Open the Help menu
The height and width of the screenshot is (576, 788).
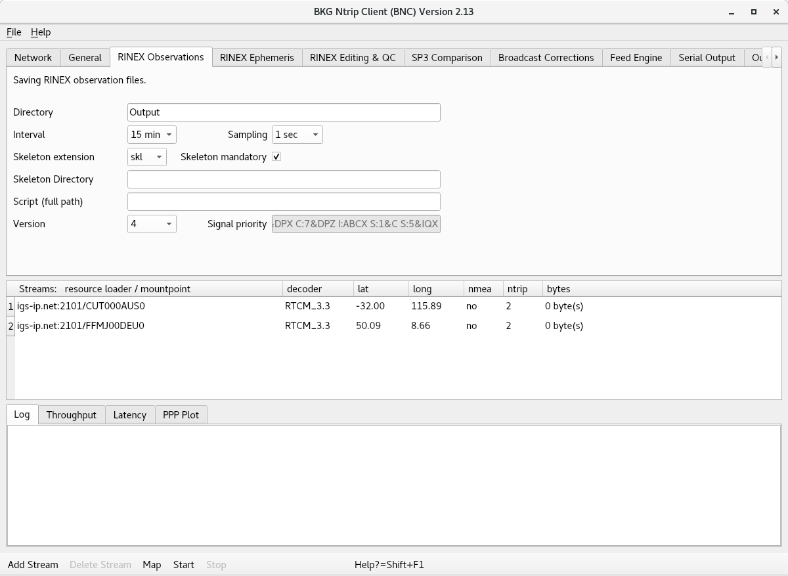[41, 32]
